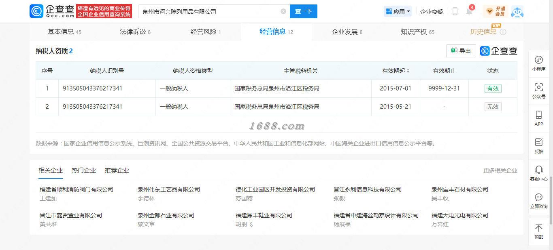This screenshot has width=553, height=250.
Task: Click person name 胡朋飞
Action: [244, 224]
